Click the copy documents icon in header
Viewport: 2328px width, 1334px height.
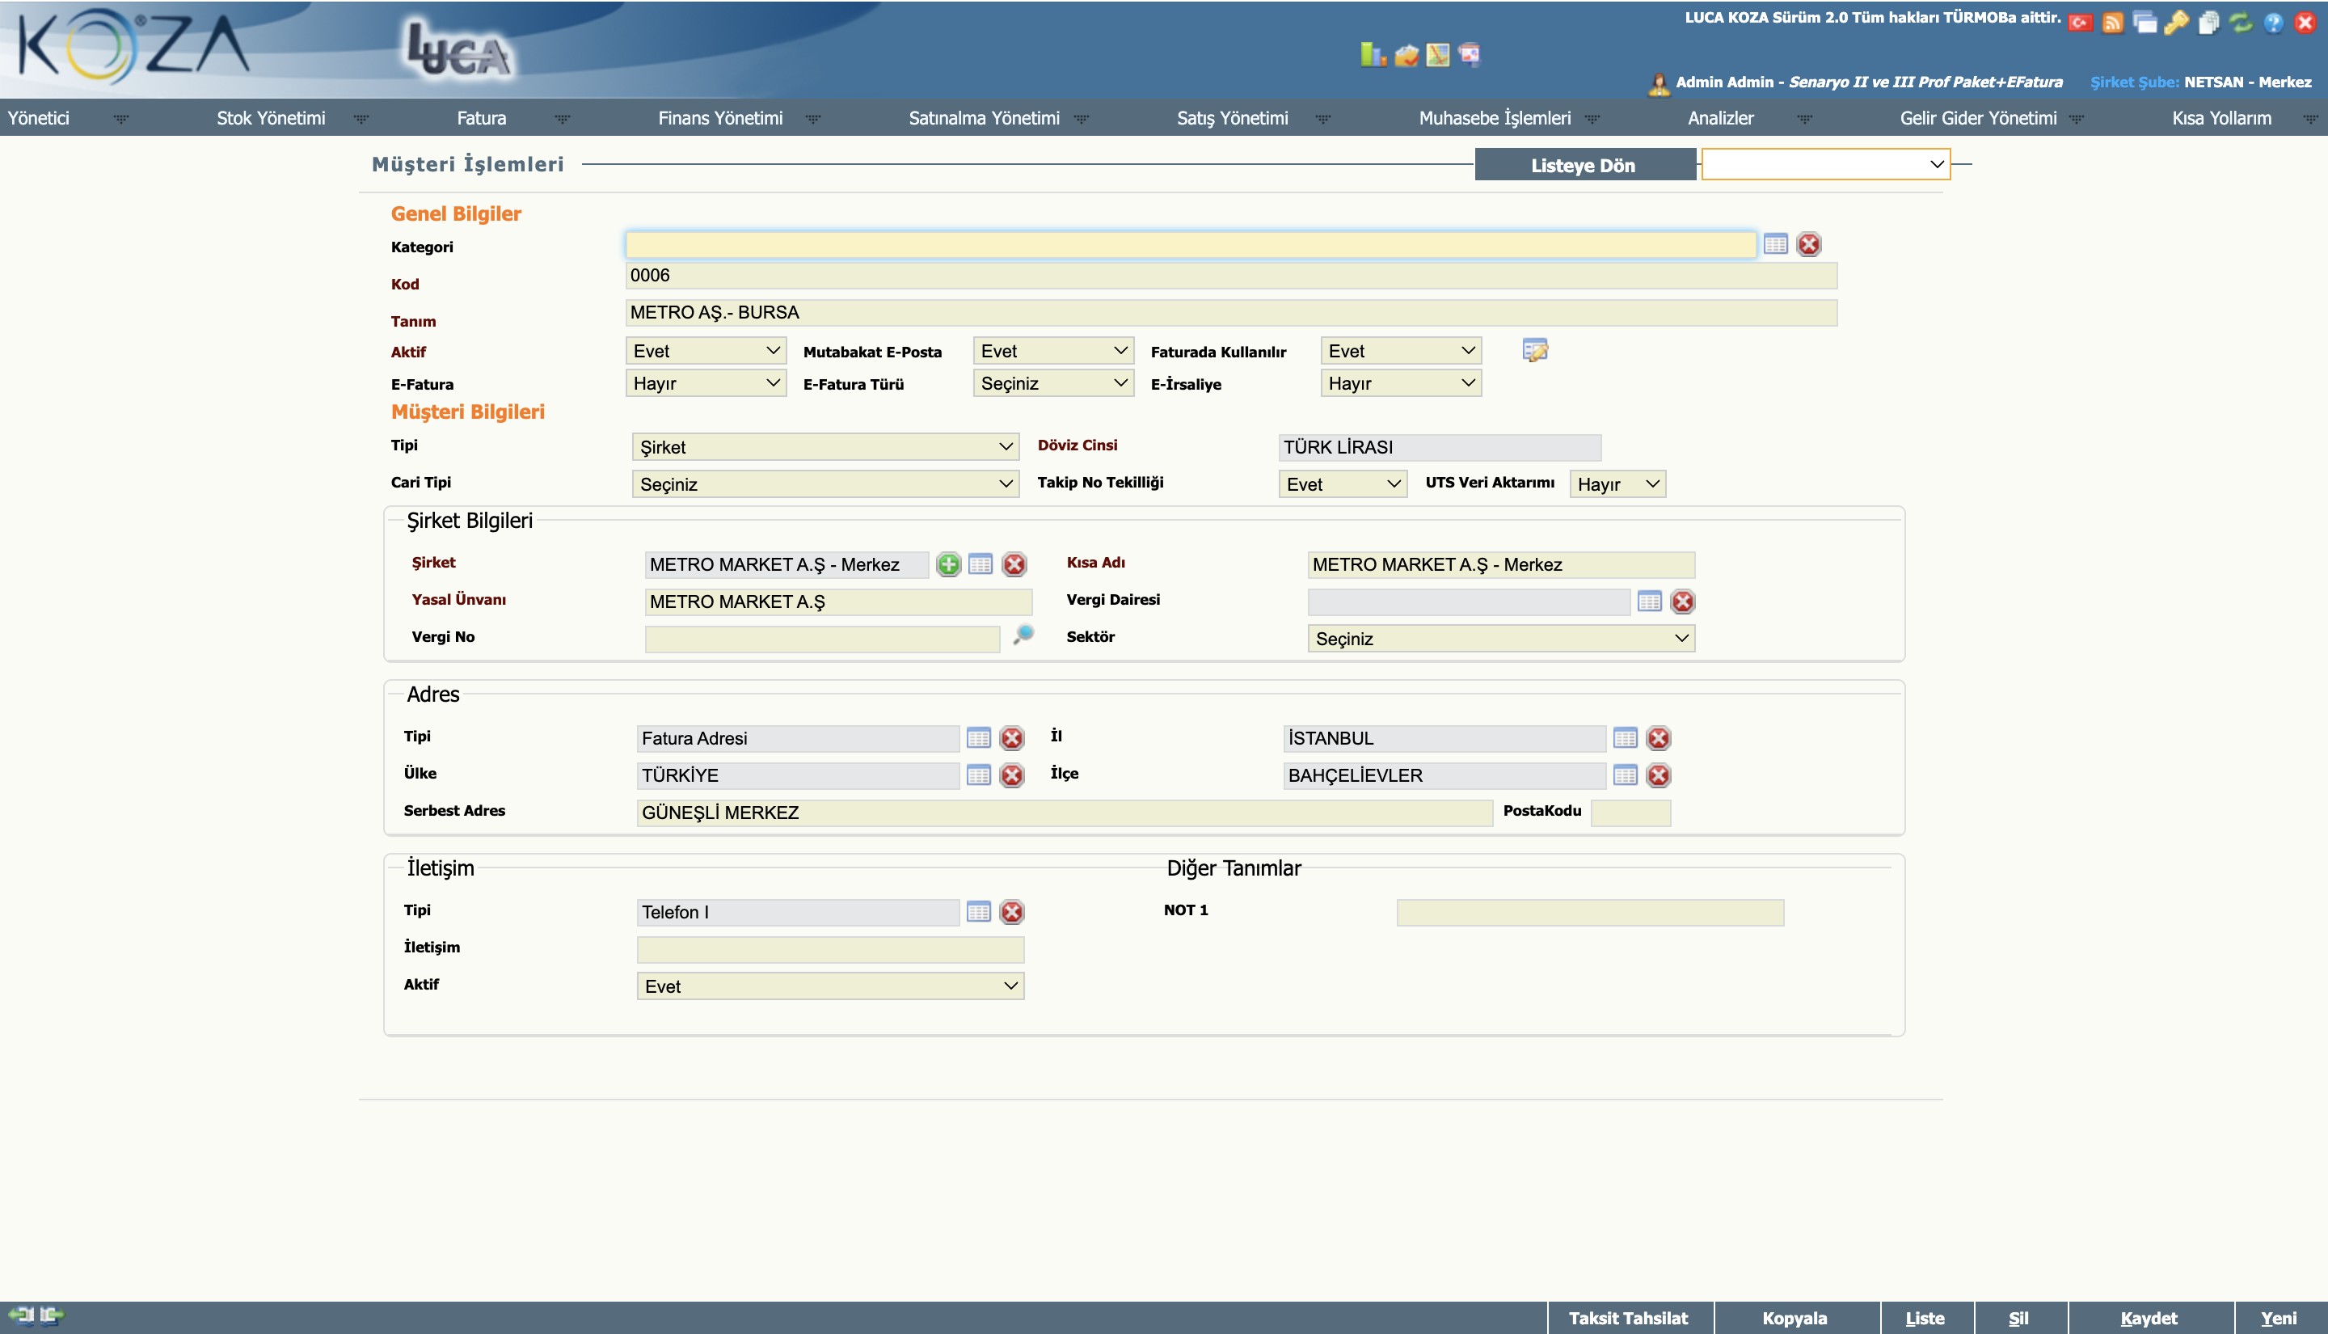click(2209, 23)
